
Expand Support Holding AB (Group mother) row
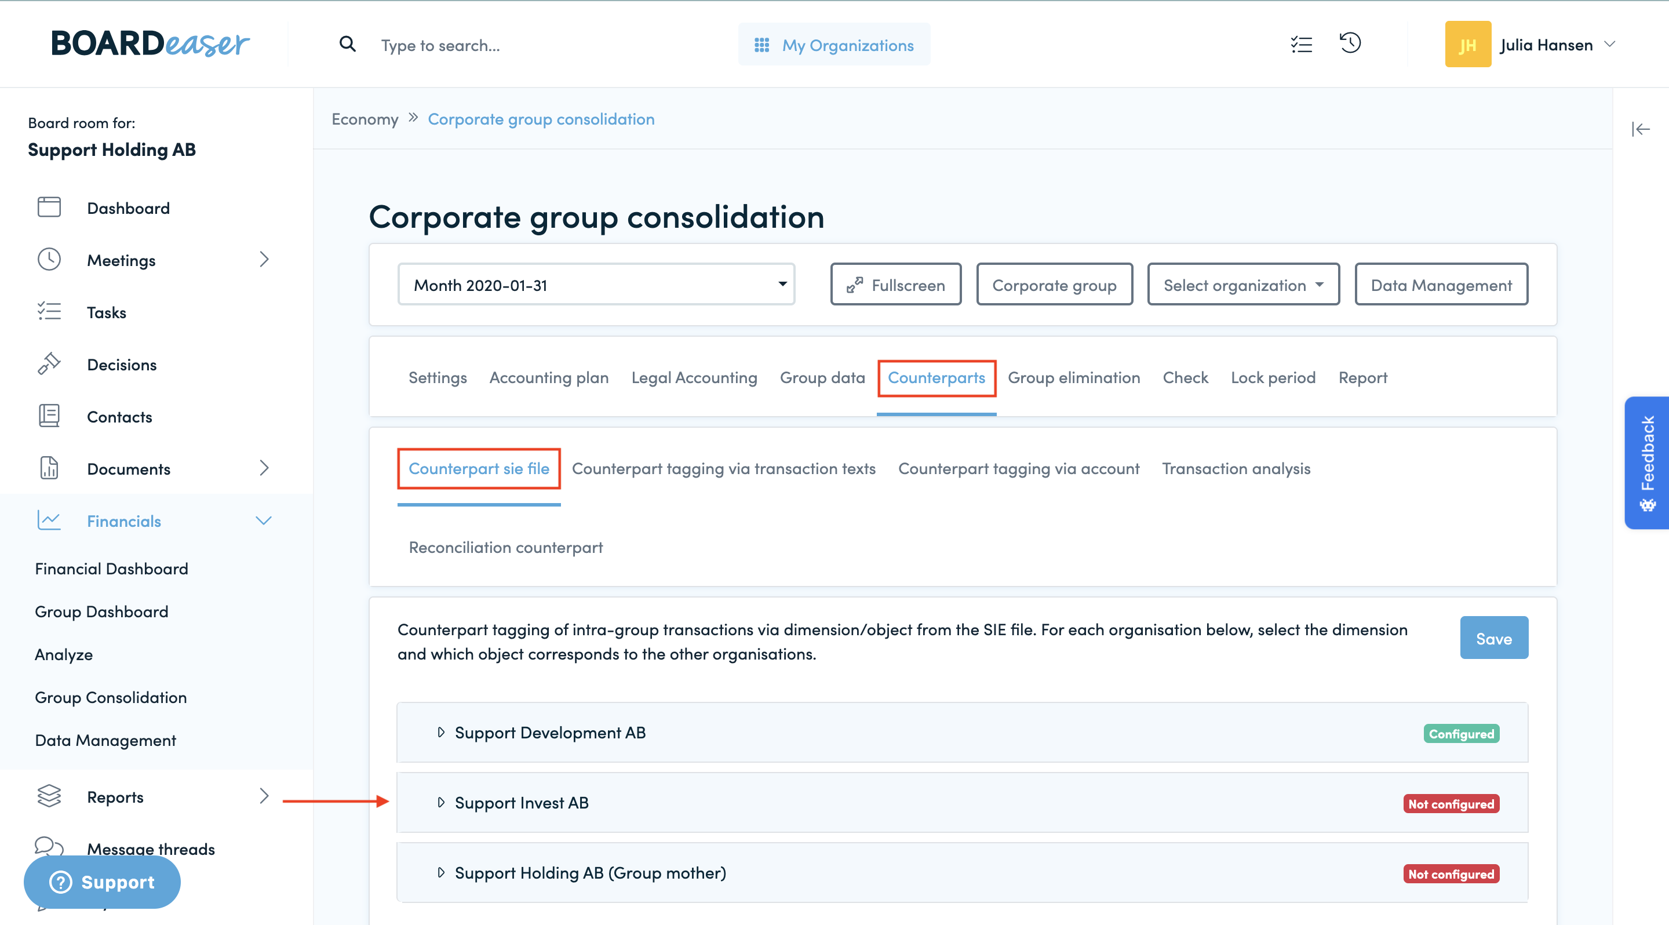click(x=962, y=872)
